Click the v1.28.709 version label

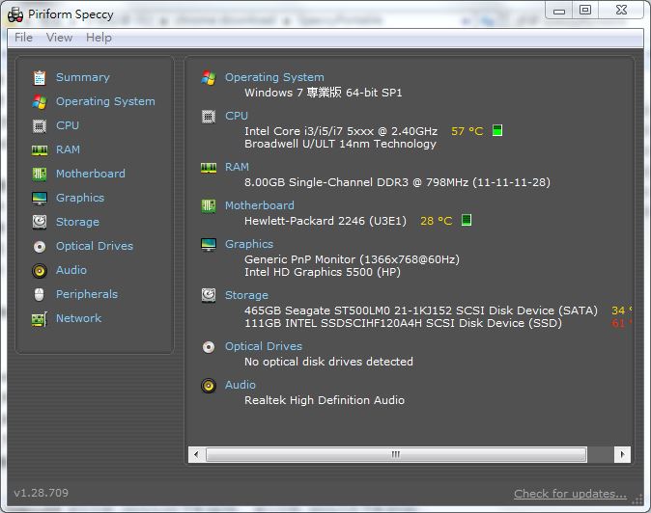pyautogui.click(x=42, y=493)
